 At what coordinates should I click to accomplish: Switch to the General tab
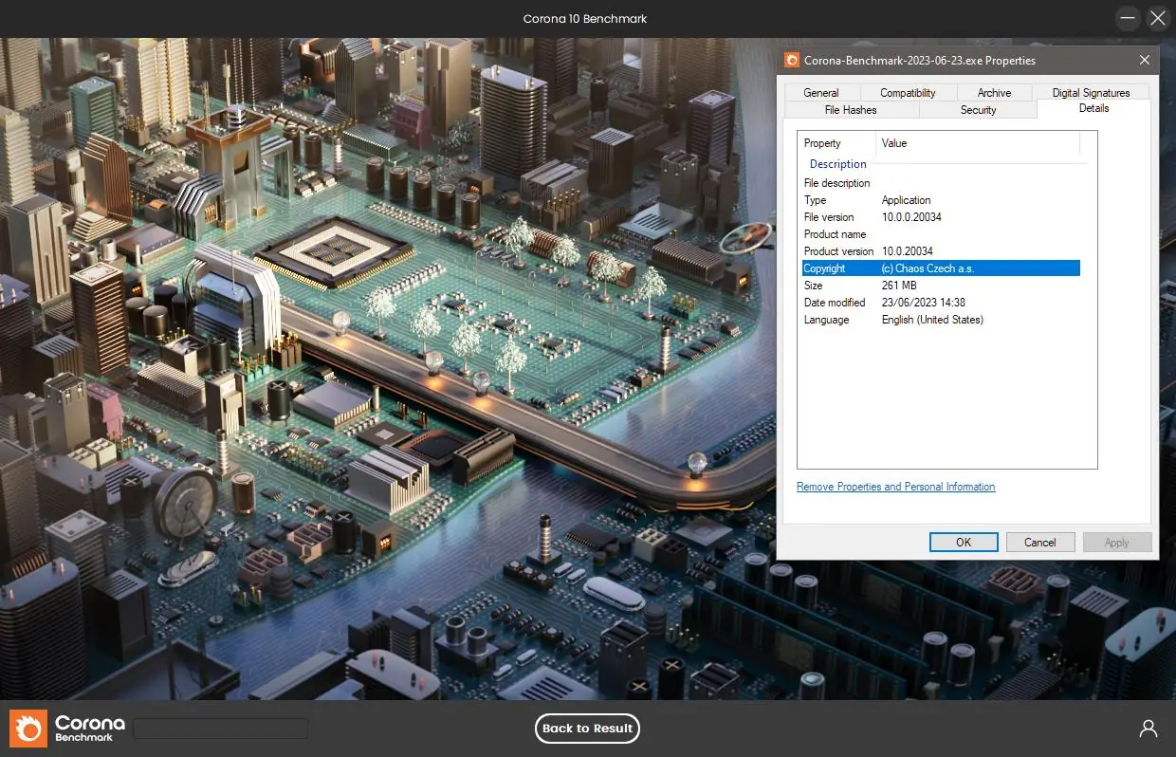(x=820, y=93)
